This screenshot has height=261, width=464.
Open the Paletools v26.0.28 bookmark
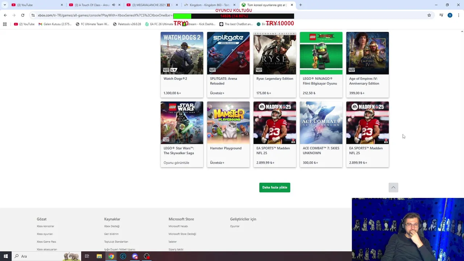click(x=127, y=24)
